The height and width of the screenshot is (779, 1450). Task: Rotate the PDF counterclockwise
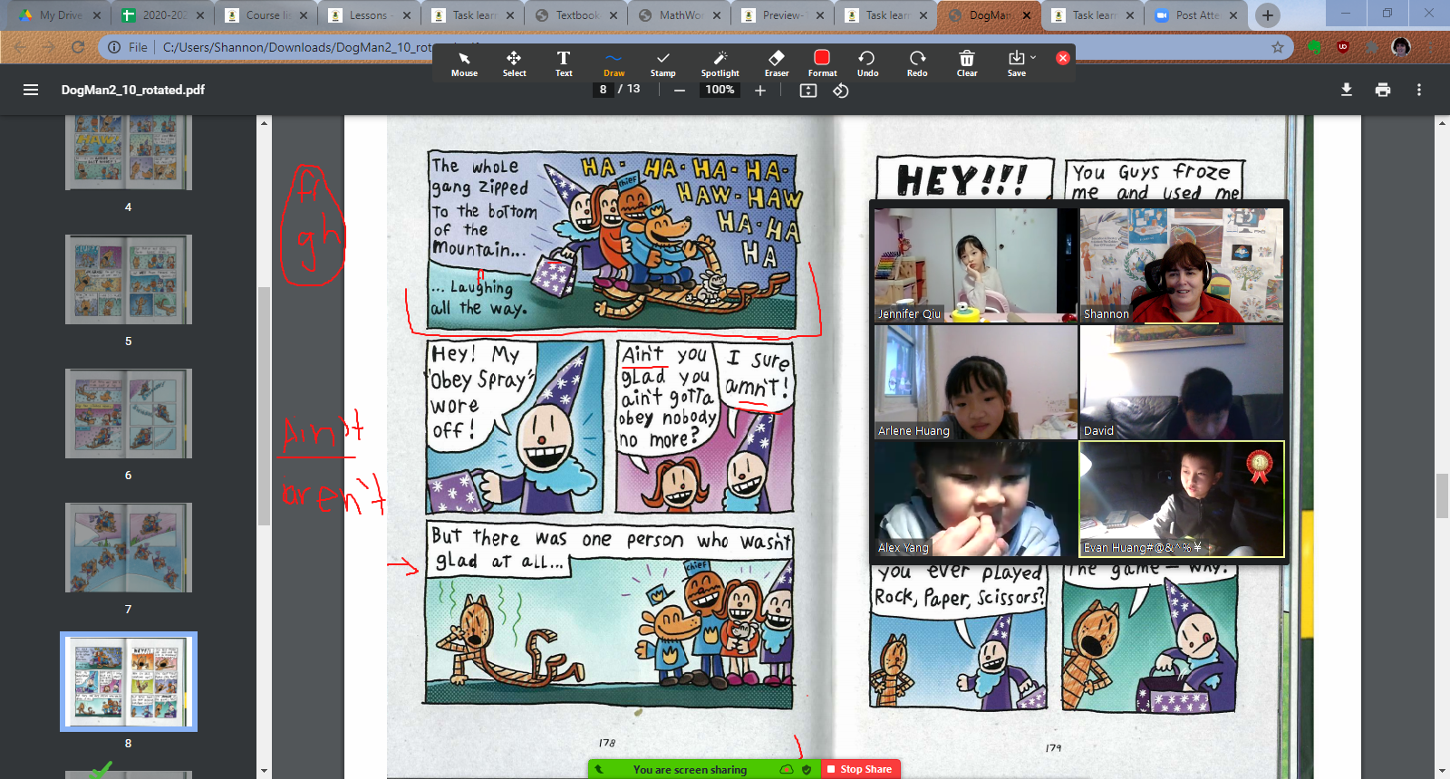tap(841, 91)
